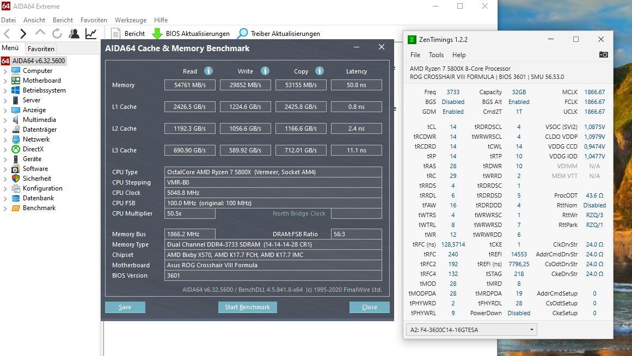Click the Bericht toolbar label
632x356 pixels.
point(134,33)
